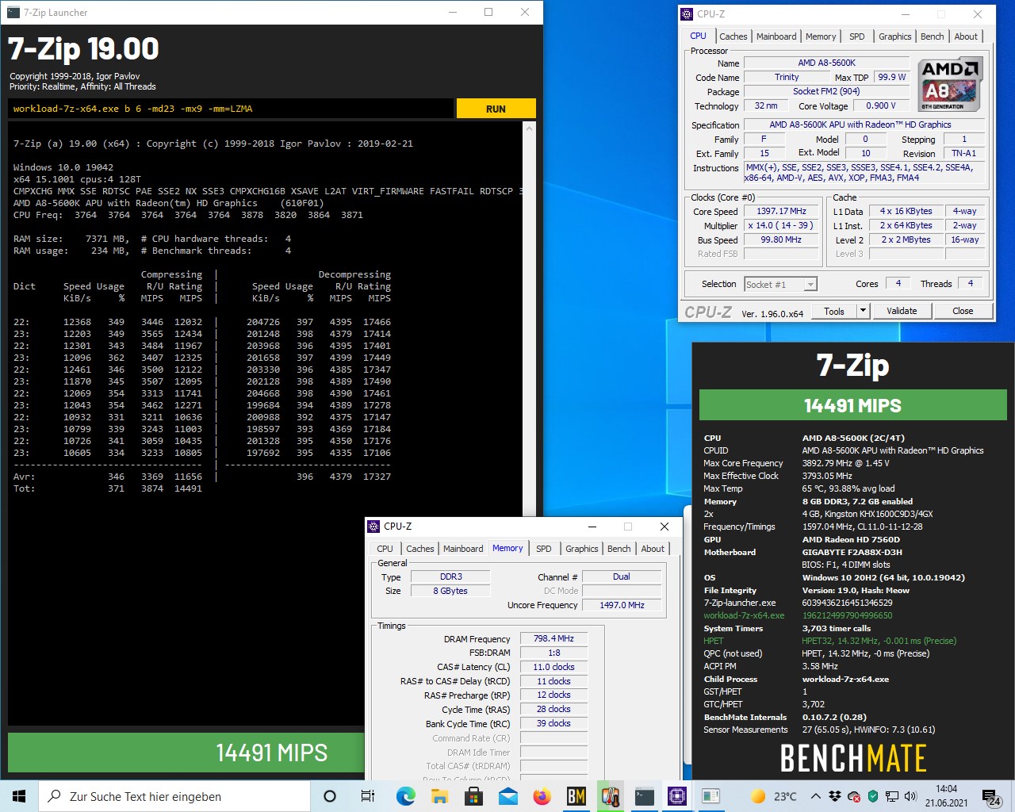Click the CPU-Z app icon in top window title

tap(687, 13)
